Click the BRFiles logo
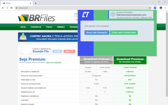Image resolution: width=168 pixels, height=105 pixels. coord(36,18)
